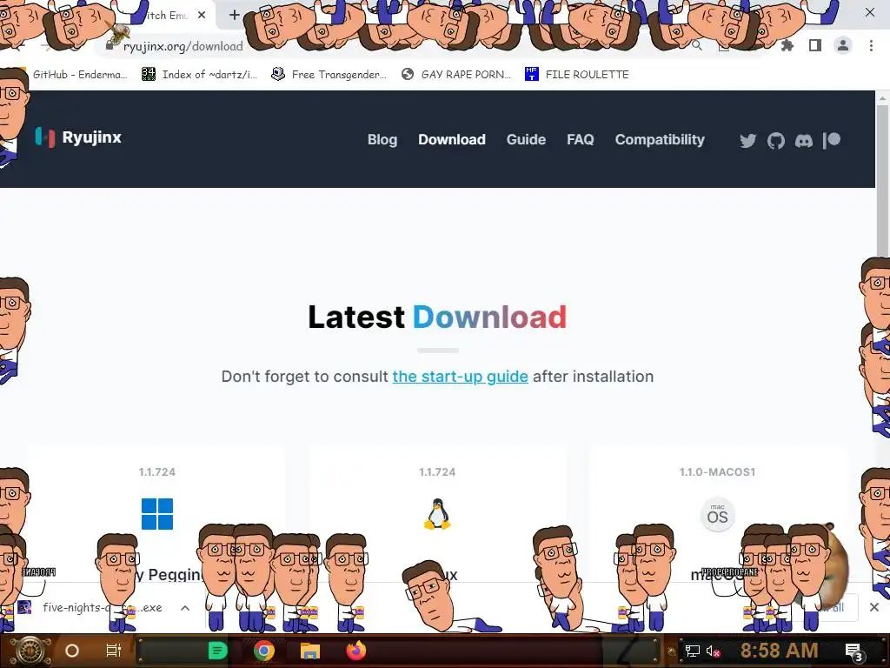This screenshot has width=890, height=668.
Task: Close the current Switch Emu tab
Action: pyautogui.click(x=202, y=15)
